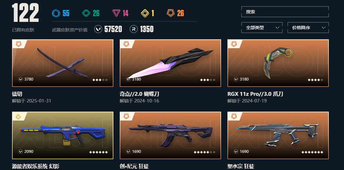
Task: Open the 镭切 katana skin thumbnail
Action: [63, 63]
